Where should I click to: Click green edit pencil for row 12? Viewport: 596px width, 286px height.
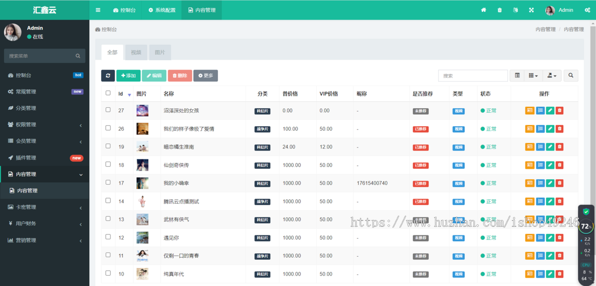550,237
